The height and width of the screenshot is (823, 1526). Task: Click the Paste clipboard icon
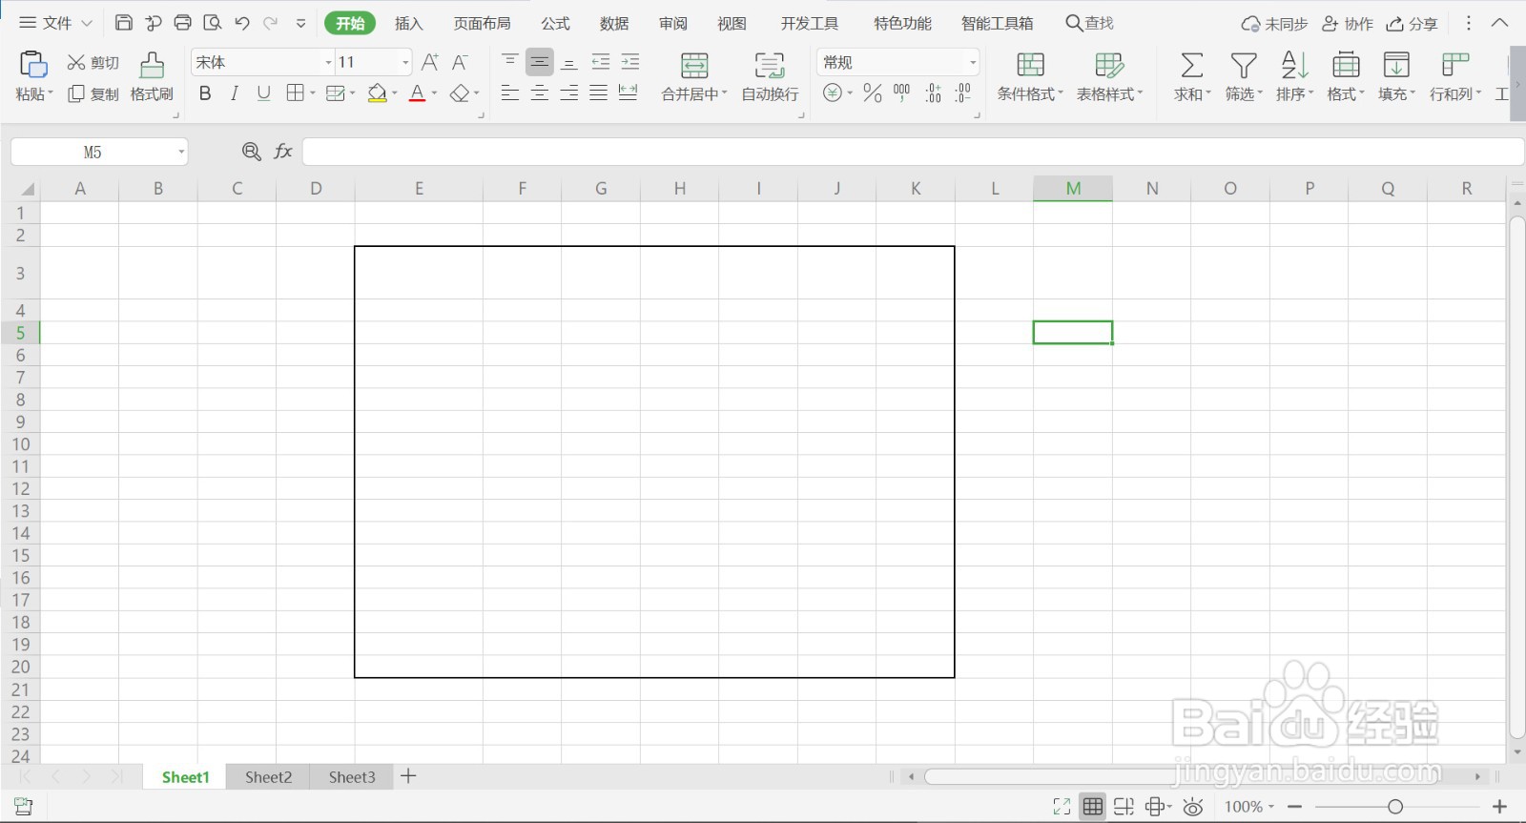pos(33,65)
